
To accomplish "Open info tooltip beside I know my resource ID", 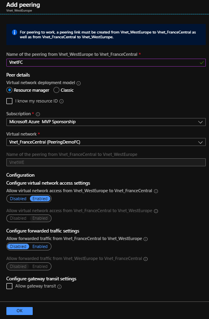I will [x=61, y=101].
